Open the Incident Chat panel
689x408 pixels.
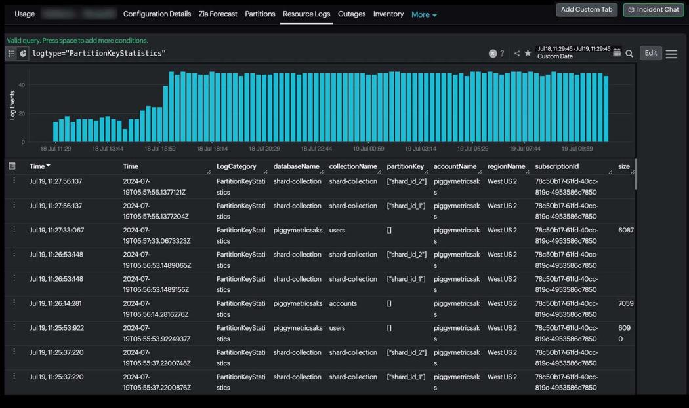(x=653, y=10)
